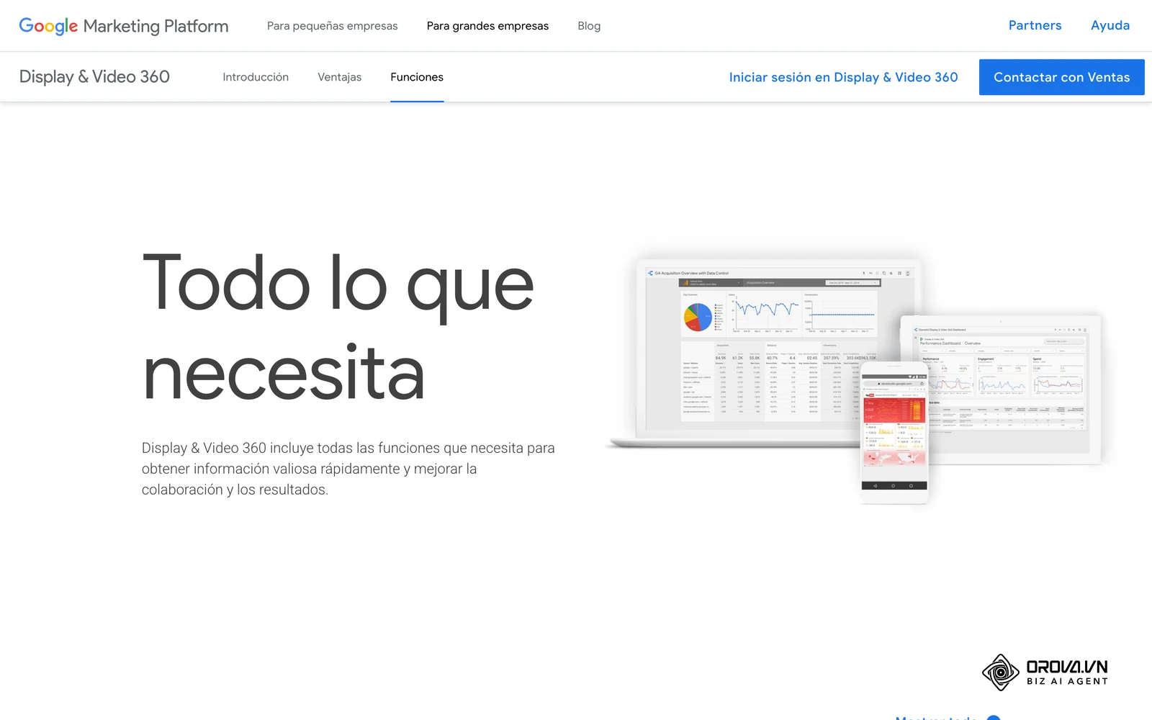Go to the Blog link
The image size is (1152, 720).
pyautogui.click(x=589, y=26)
